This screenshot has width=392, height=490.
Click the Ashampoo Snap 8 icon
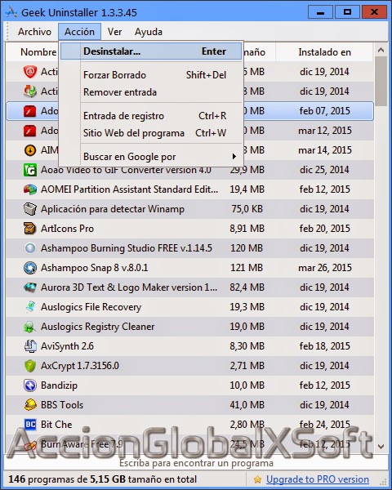pyautogui.click(x=30, y=268)
